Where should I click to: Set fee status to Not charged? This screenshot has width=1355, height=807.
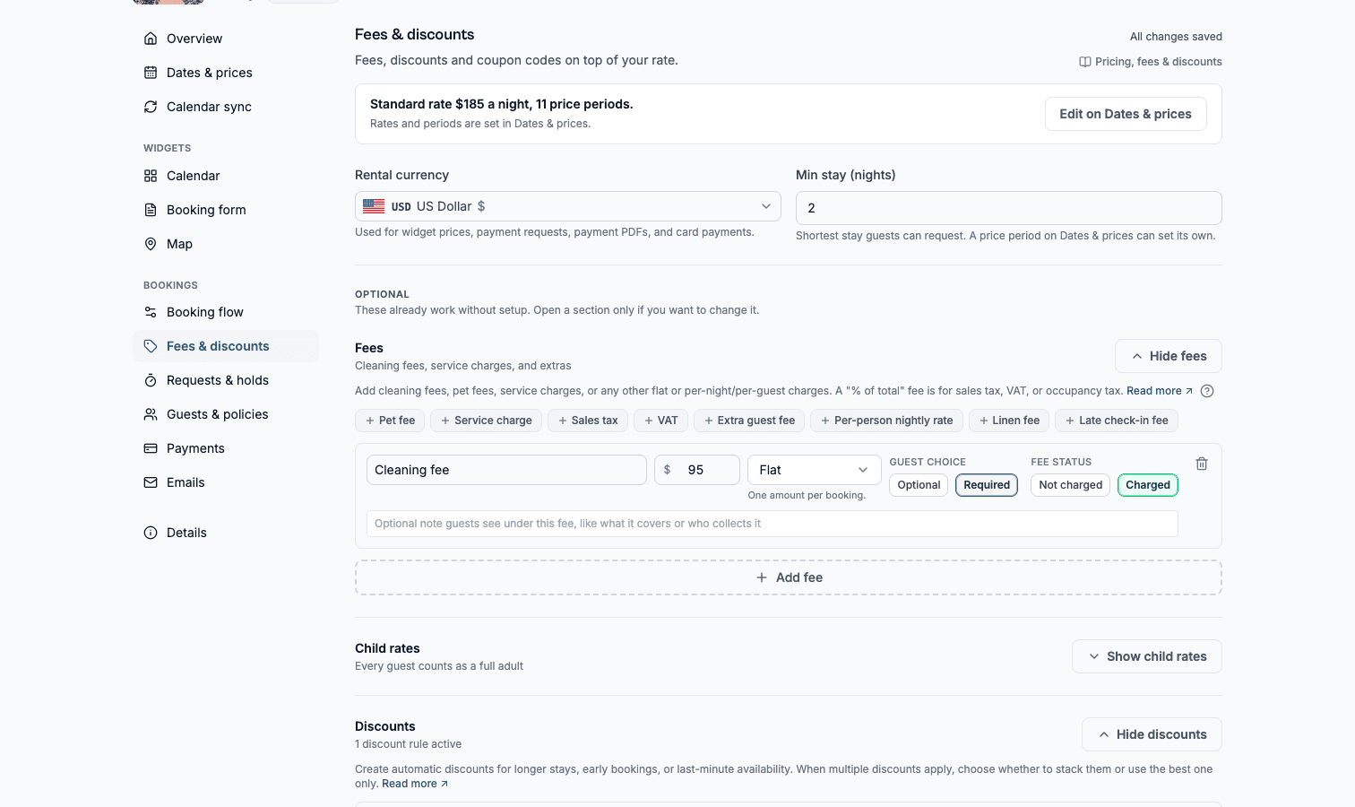point(1070,485)
